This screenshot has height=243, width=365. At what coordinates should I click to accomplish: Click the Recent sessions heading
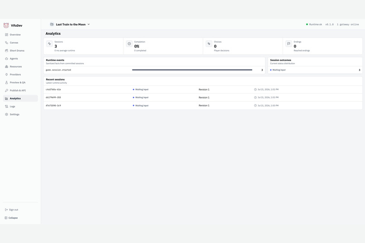(x=55, y=80)
